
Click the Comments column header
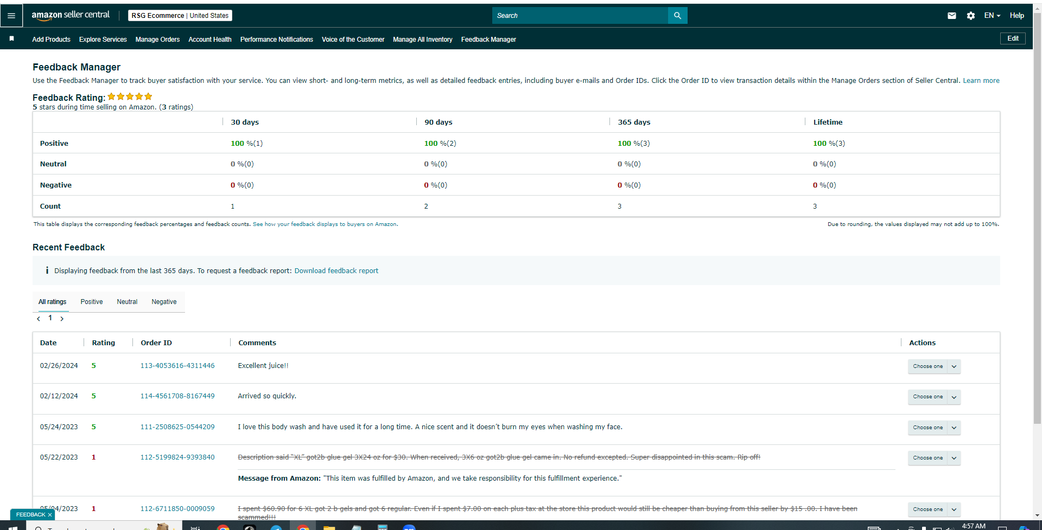[257, 343]
